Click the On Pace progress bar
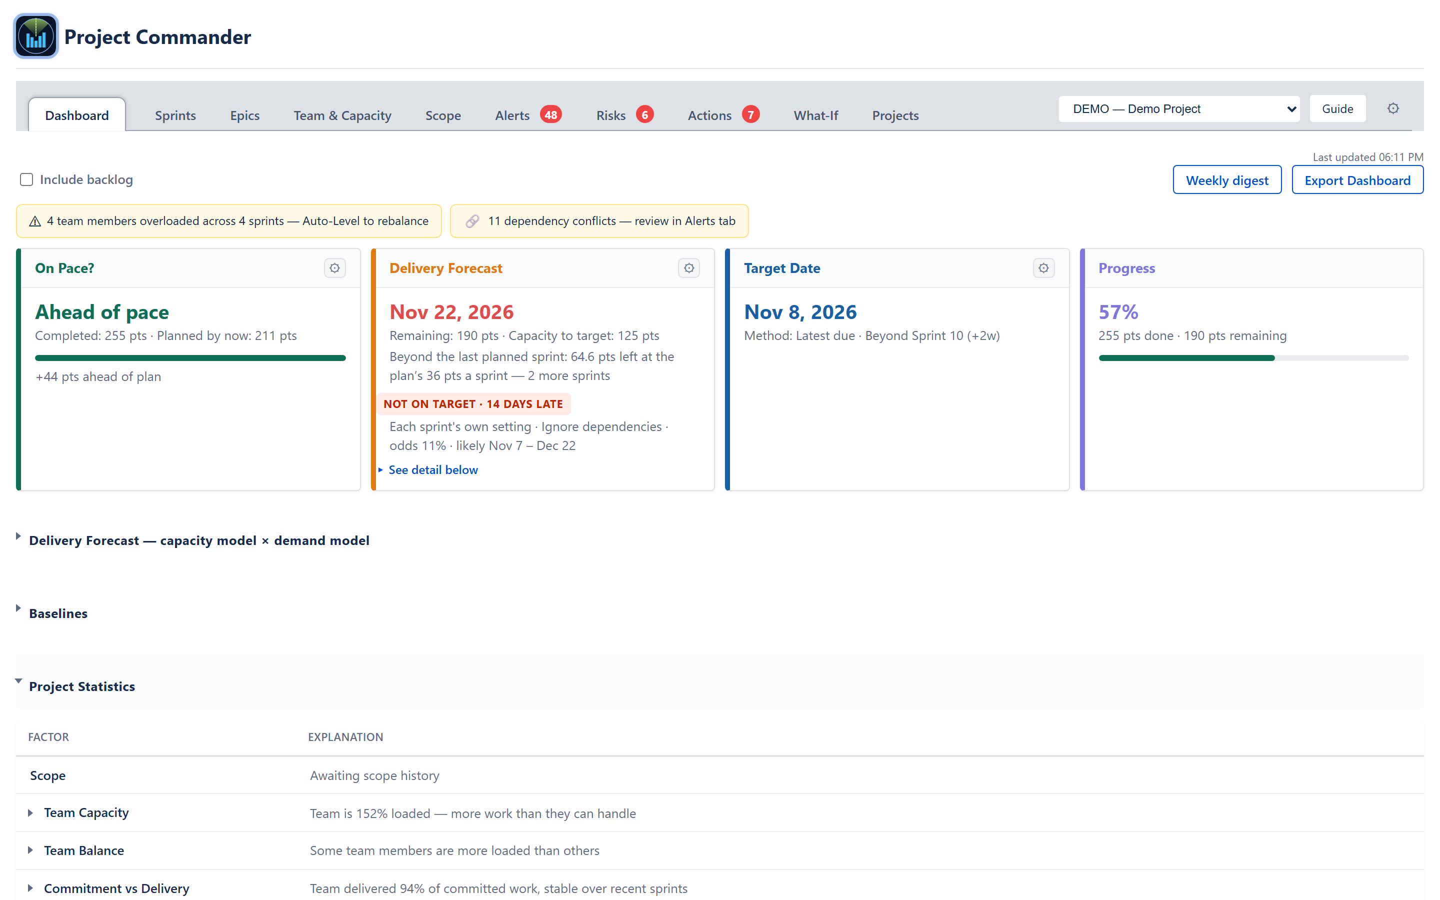Screen dimensions: 1440x900 coord(190,357)
